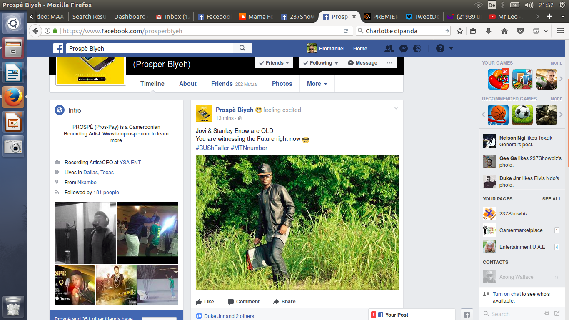Viewport: 569px width, 320px height.
Task: Open post options chevron on the post
Action: coord(396,108)
